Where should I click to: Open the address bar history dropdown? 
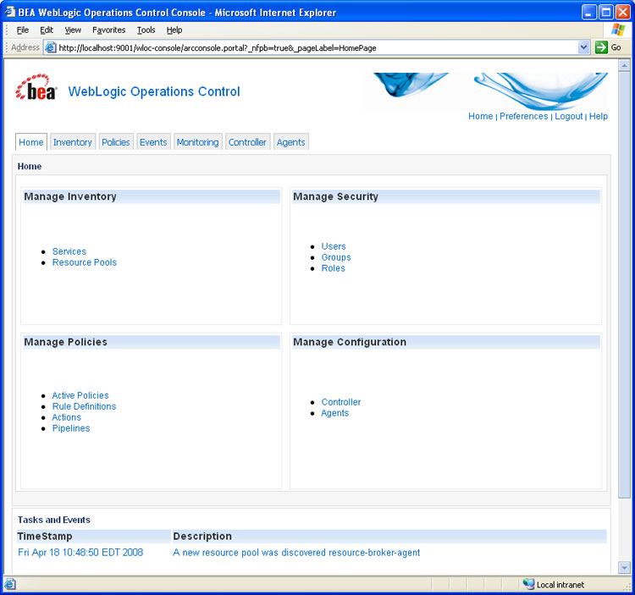583,47
